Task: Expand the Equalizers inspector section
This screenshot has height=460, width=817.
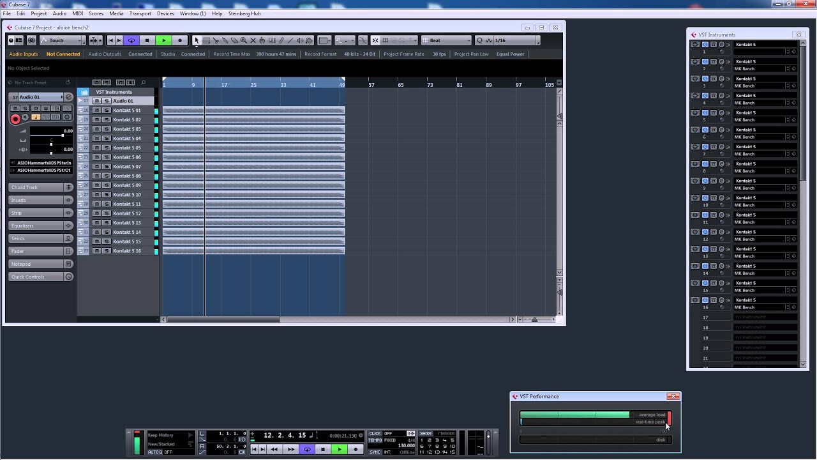Action: [41, 226]
